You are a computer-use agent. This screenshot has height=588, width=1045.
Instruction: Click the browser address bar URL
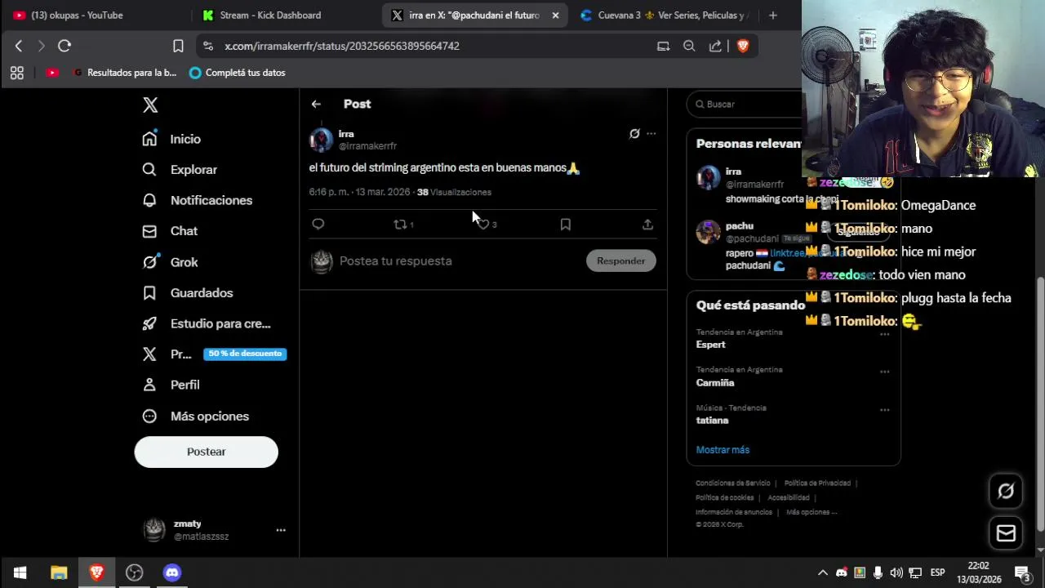click(x=342, y=46)
